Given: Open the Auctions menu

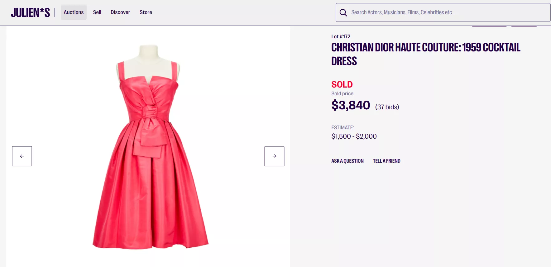Looking at the screenshot, I should pyautogui.click(x=74, y=12).
